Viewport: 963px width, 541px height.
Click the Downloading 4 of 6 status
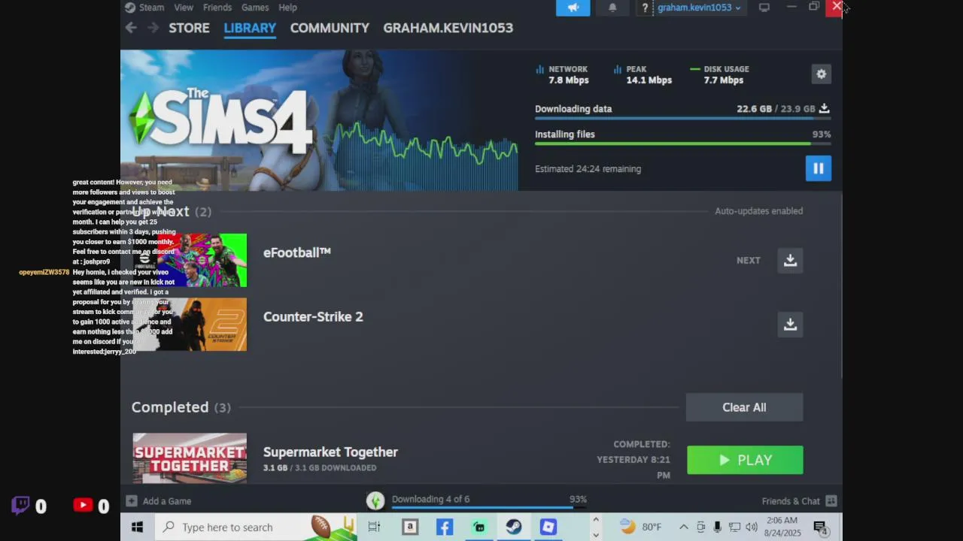point(430,499)
